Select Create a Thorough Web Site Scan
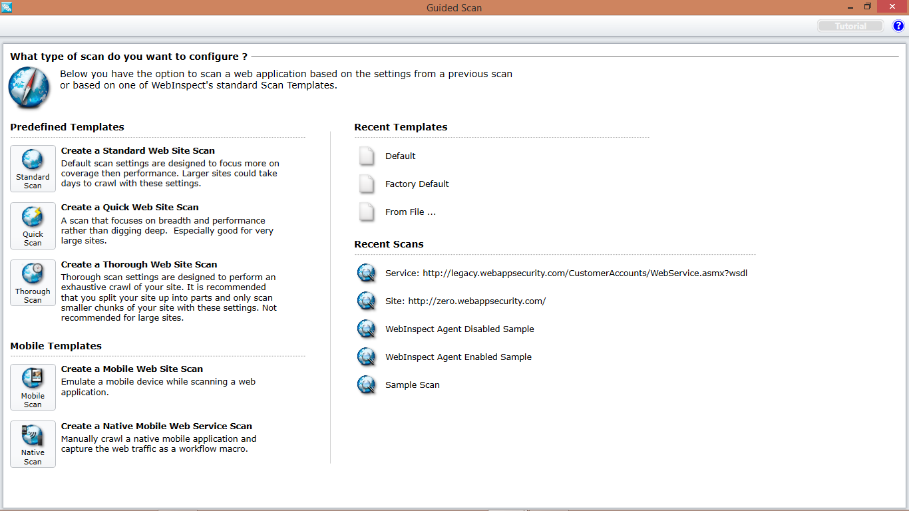 coord(139,264)
